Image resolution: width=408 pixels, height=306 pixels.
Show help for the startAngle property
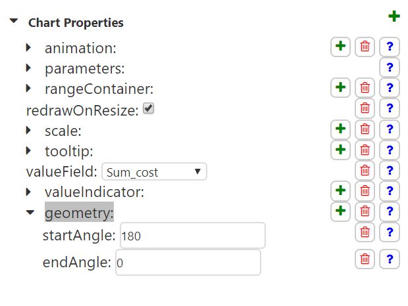tap(390, 232)
